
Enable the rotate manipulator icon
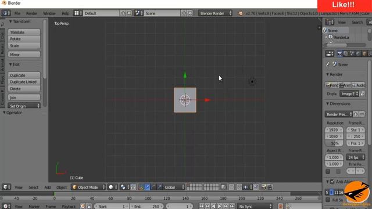(153, 187)
